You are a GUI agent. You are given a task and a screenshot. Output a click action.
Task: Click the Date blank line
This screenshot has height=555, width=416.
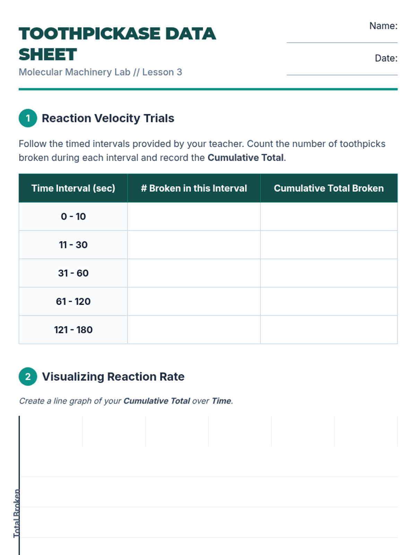[x=342, y=70]
